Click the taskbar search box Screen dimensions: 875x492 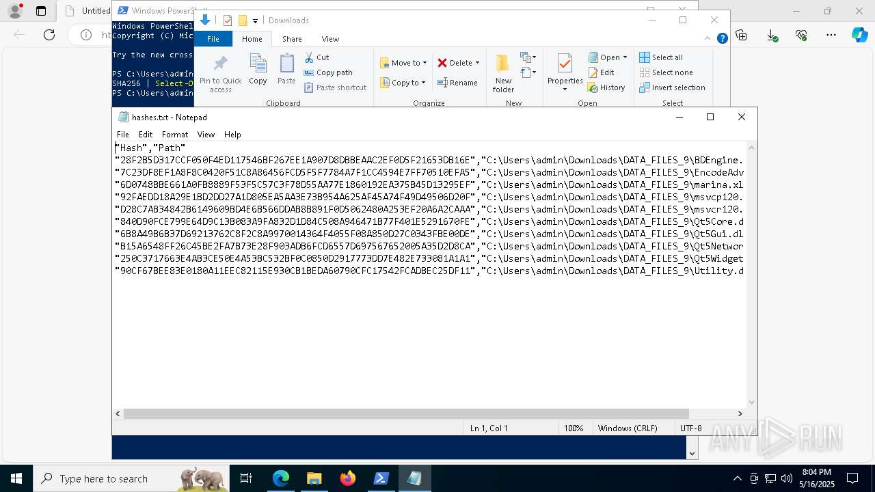tap(131, 478)
